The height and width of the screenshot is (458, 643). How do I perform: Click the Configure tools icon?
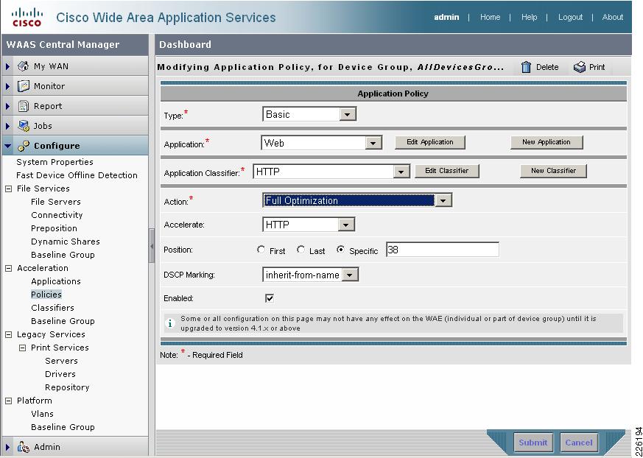(24, 146)
